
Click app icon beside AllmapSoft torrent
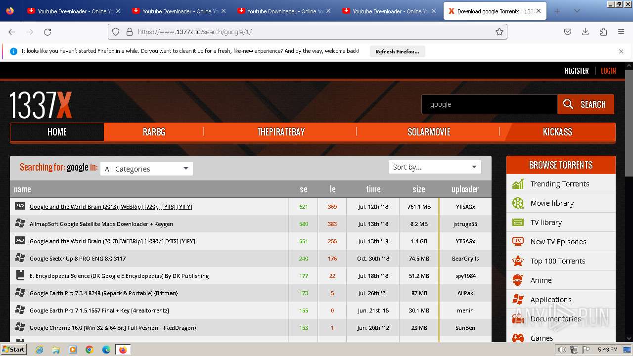(x=20, y=223)
